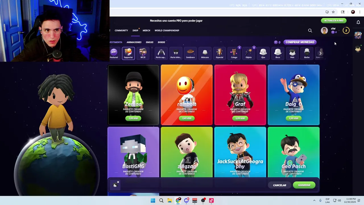Select the JackSucksAtGeography pack card

coord(240,152)
